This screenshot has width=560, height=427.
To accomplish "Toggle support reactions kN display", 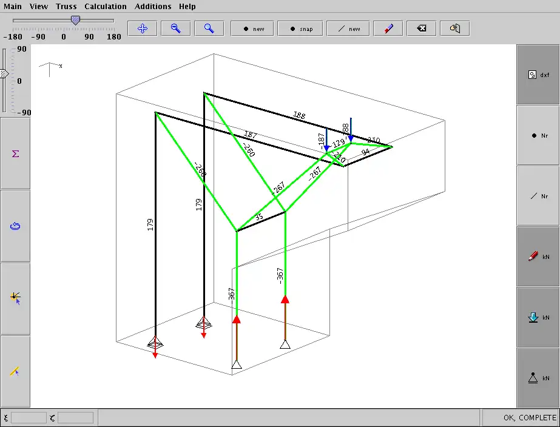I will 538,378.
